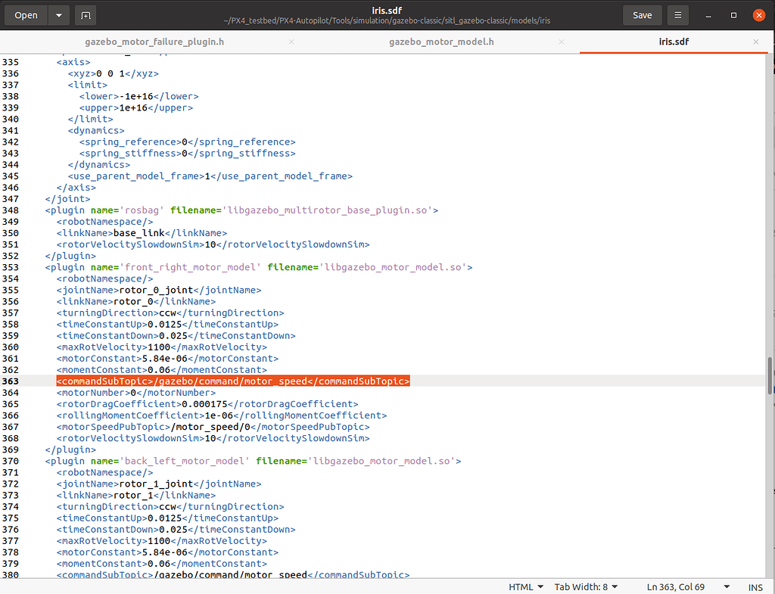Open the HTML syntax language dropdown
The image size is (775, 594).
(525, 586)
